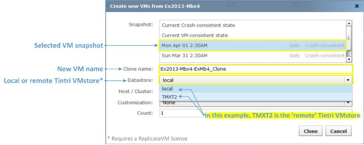Click the Host / Cluster label

coord(135,91)
